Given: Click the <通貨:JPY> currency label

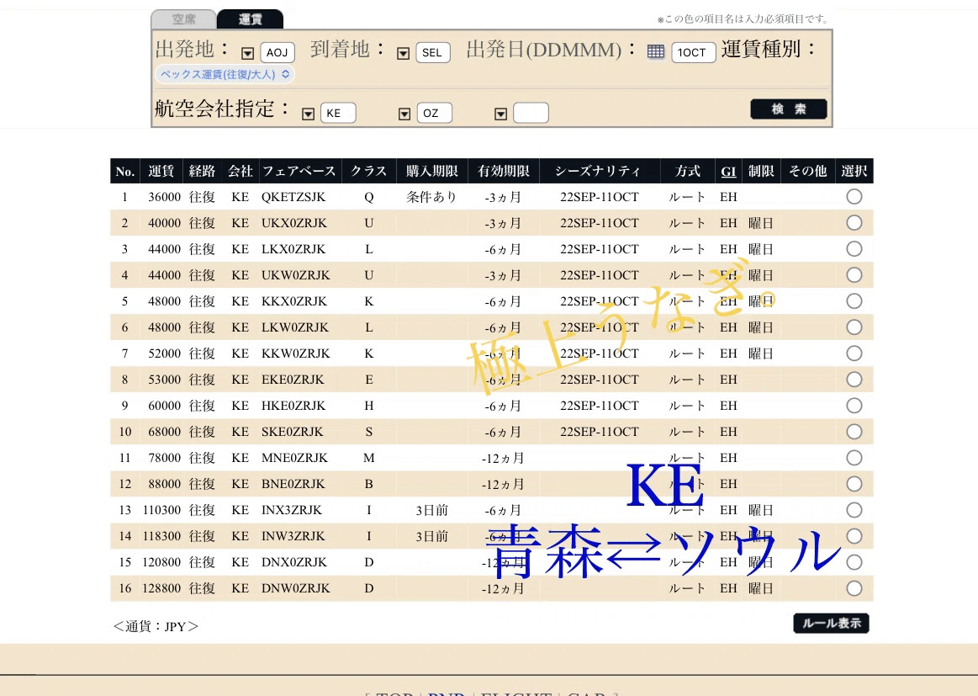Looking at the screenshot, I should point(156,626).
